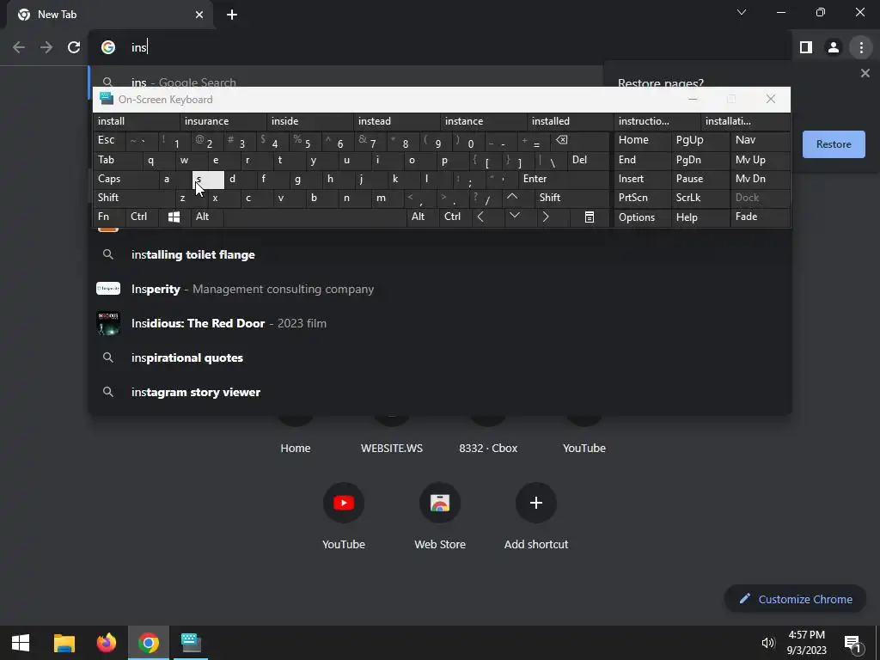This screenshot has height=660, width=880.
Task: Open the notification center icon
Action: click(852, 643)
